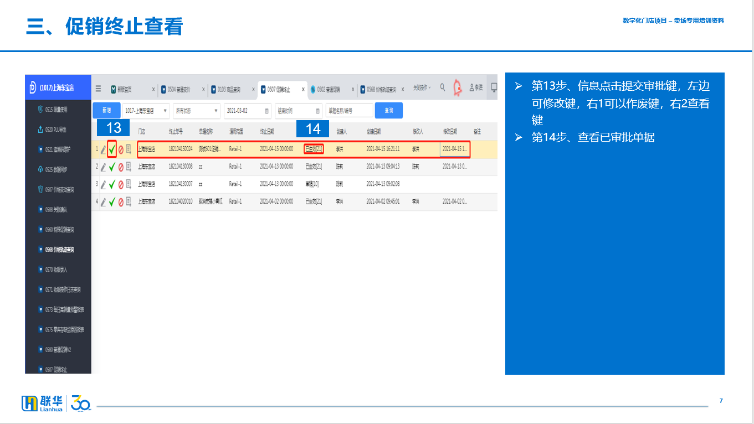Open sidebar item 0525

click(x=58, y=169)
